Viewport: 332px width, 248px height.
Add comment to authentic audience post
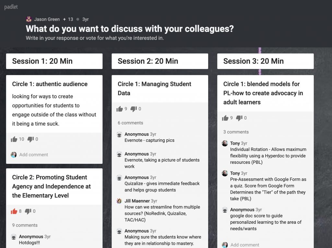point(34,154)
